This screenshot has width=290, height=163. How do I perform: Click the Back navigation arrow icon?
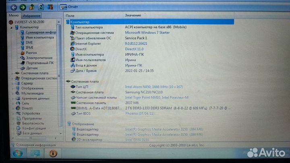[x=14, y=7]
